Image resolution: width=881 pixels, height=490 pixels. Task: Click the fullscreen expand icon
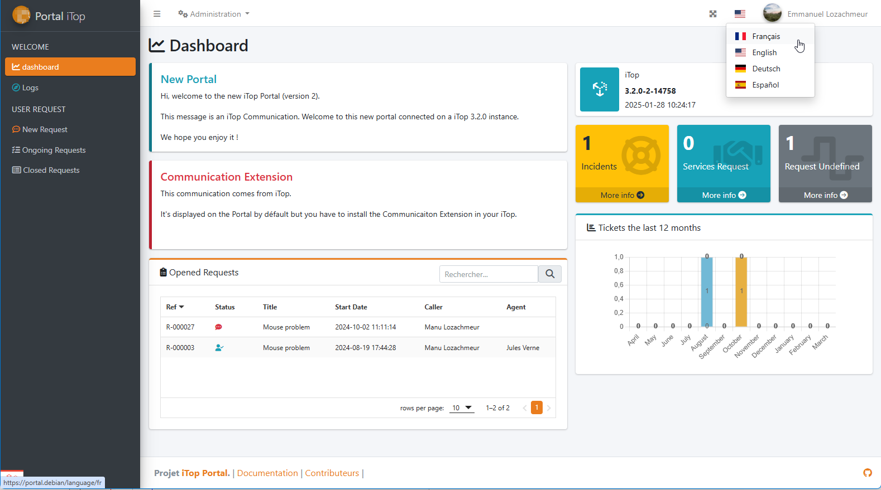pos(713,14)
